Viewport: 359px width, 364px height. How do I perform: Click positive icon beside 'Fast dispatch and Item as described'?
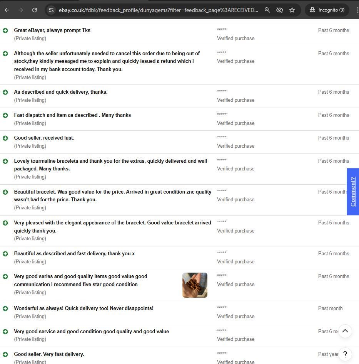[5, 115]
